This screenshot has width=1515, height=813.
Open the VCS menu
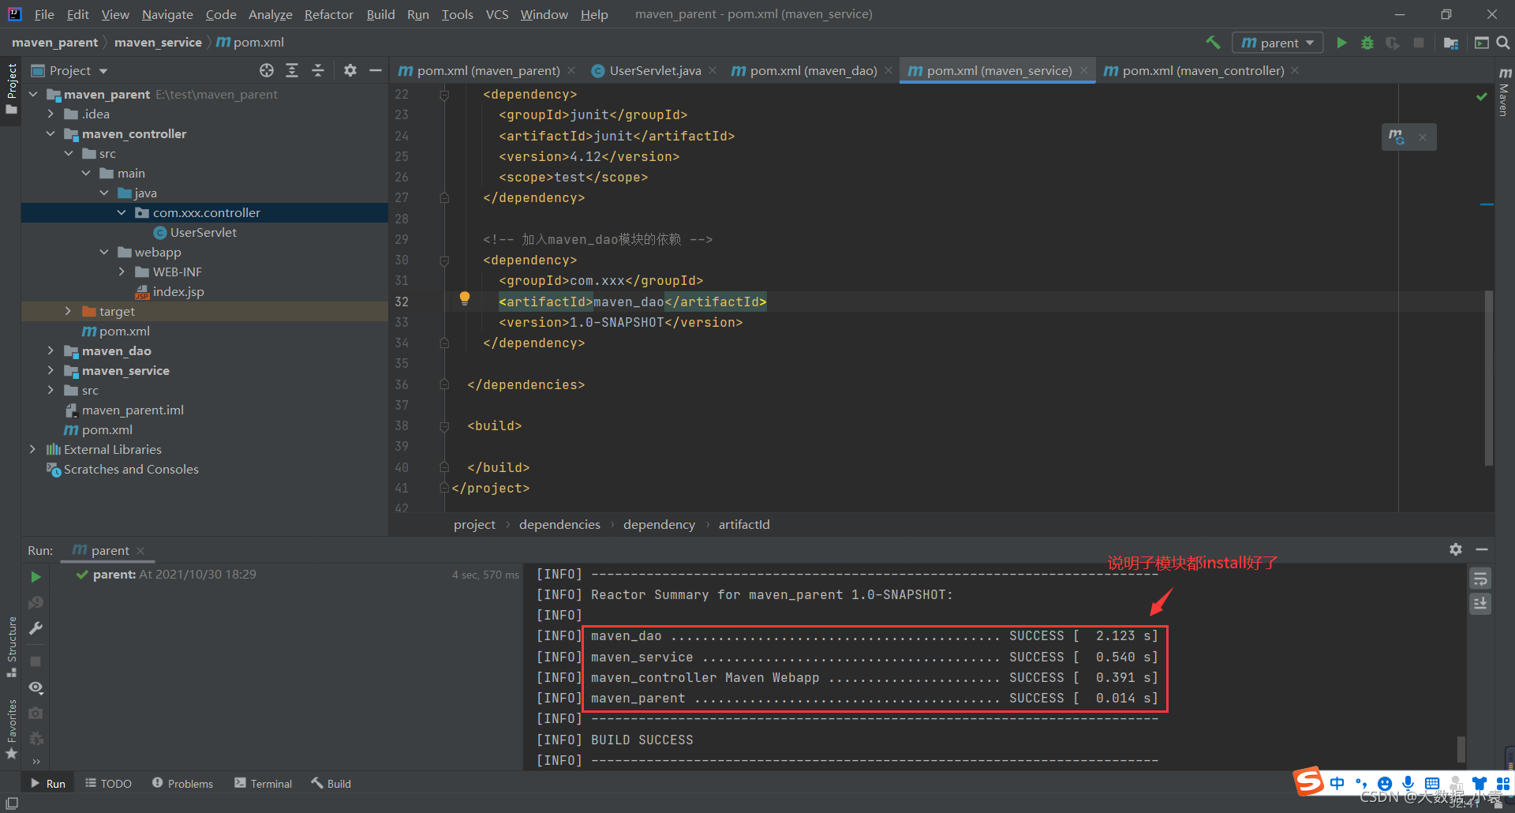point(497,14)
